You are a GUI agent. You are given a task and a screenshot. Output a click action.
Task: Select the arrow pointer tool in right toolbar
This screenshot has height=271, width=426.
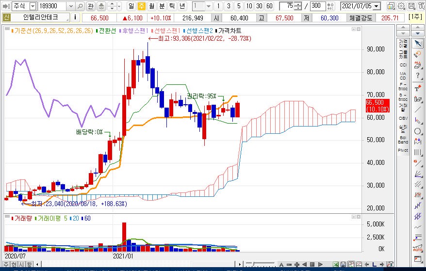point(417,44)
